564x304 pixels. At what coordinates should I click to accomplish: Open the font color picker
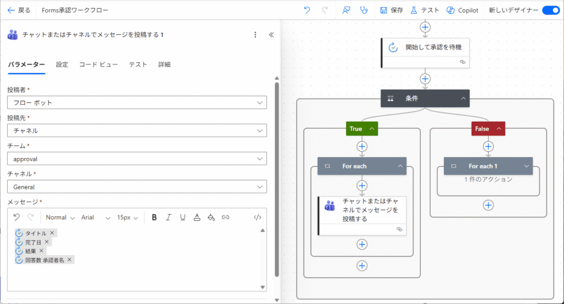[197, 218]
